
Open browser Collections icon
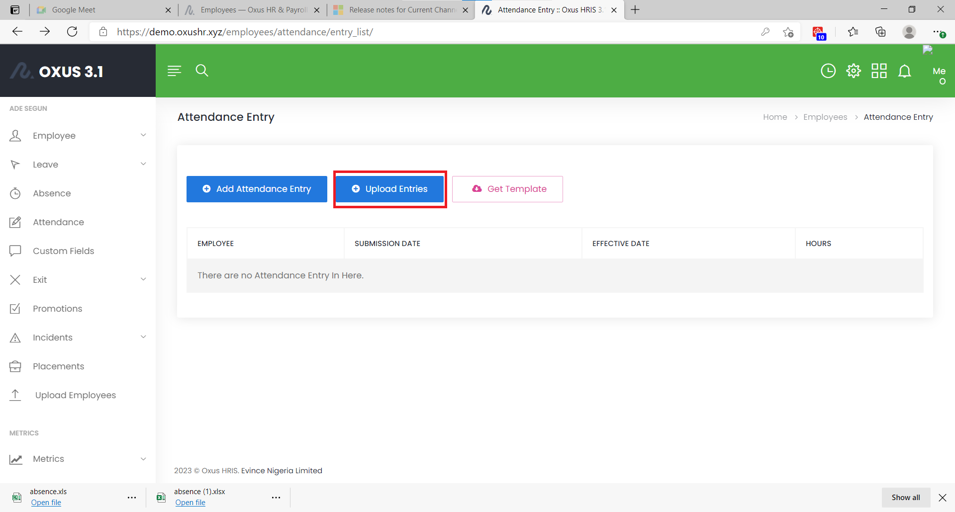pyautogui.click(x=880, y=32)
